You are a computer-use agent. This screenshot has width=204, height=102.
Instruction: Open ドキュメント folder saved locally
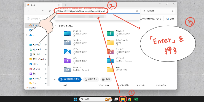[x=76, y=42]
